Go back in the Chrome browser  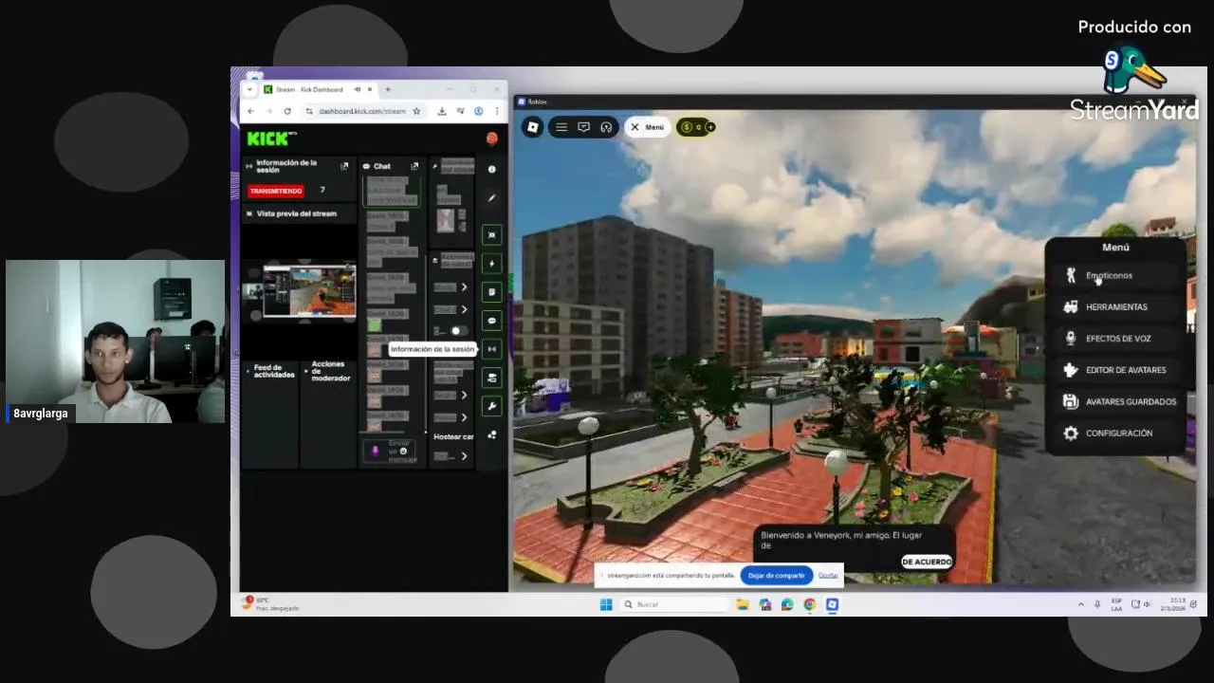pyautogui.click(x=250, y=111)
